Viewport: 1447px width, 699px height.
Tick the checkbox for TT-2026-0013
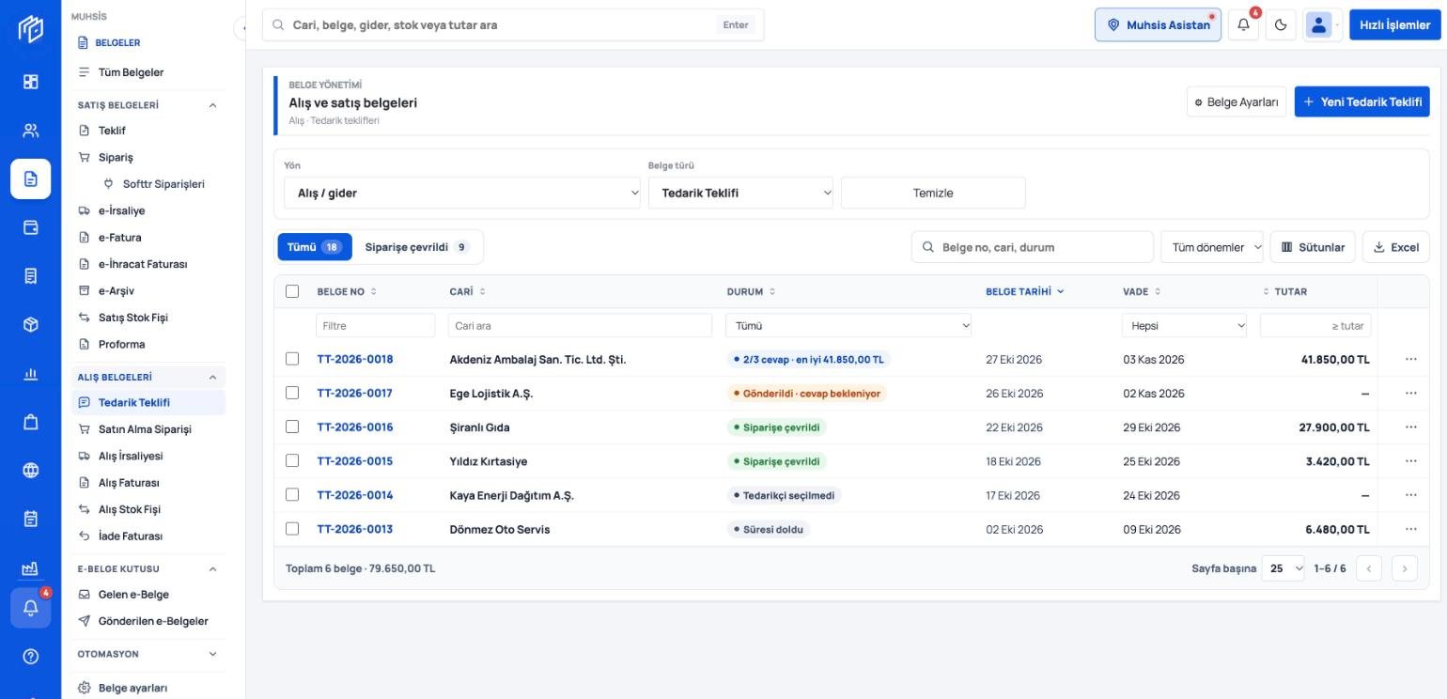point(292,529)
